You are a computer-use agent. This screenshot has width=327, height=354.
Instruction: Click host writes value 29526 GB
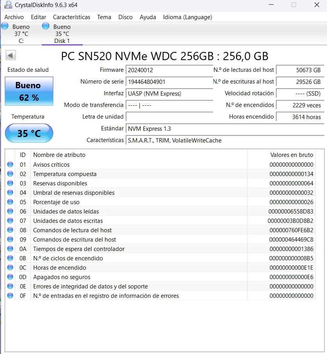(x=300, y=82)
